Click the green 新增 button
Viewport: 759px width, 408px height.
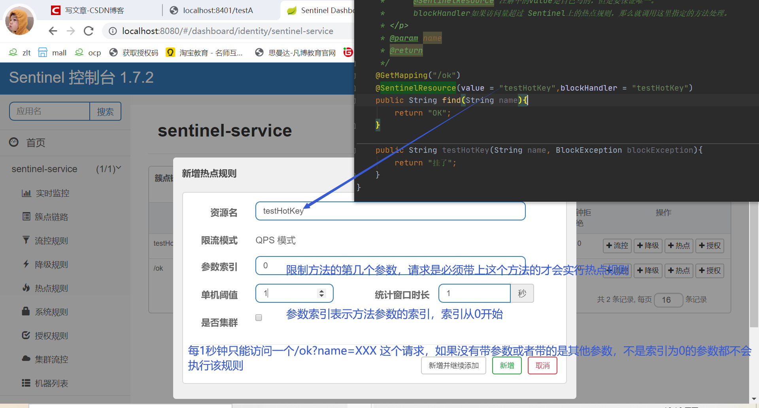pos(506,365)
